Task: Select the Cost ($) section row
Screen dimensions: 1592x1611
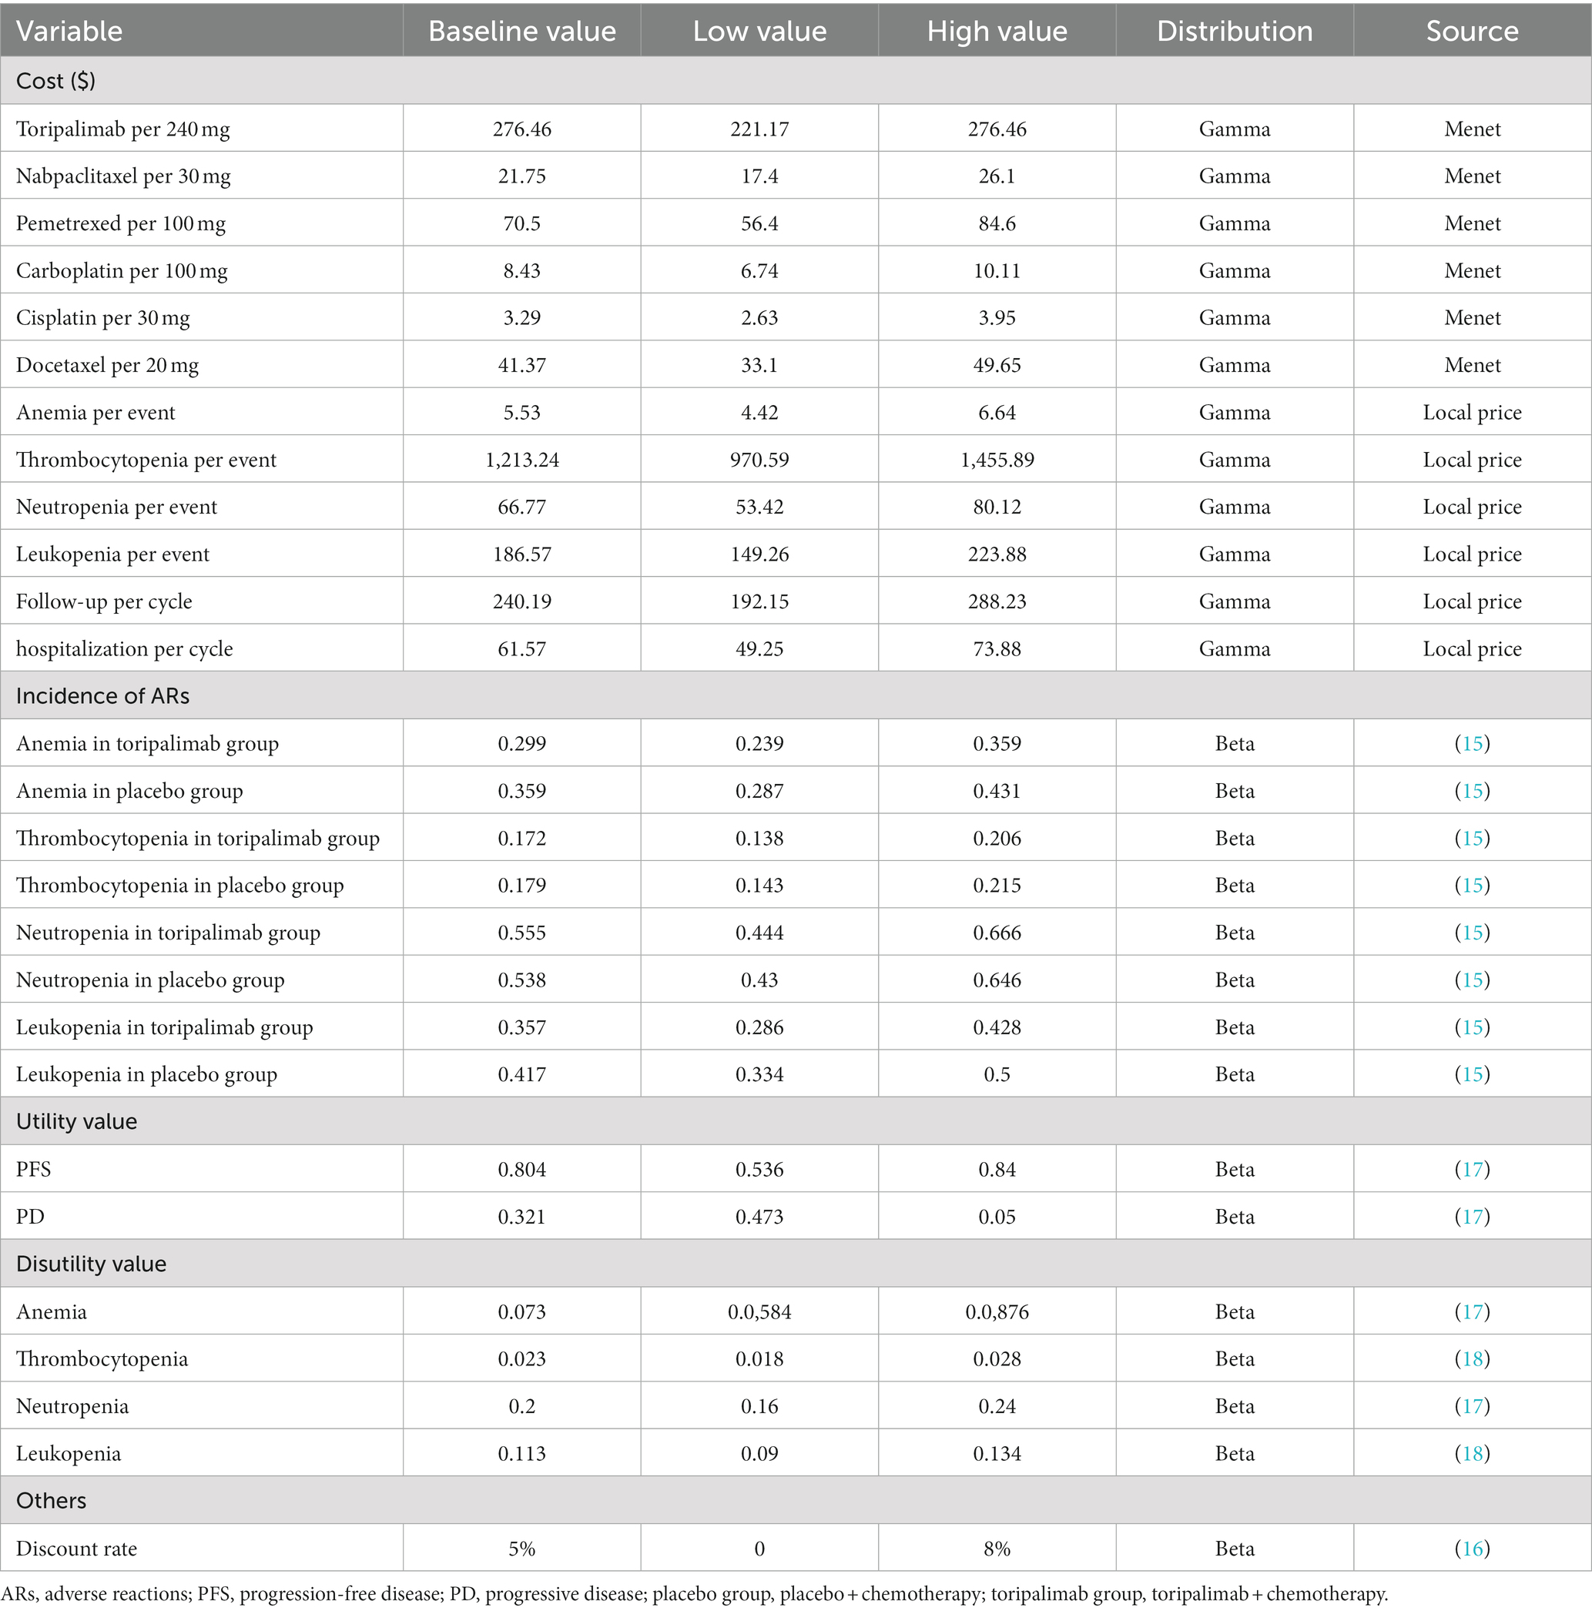Action: click(796, 81)
